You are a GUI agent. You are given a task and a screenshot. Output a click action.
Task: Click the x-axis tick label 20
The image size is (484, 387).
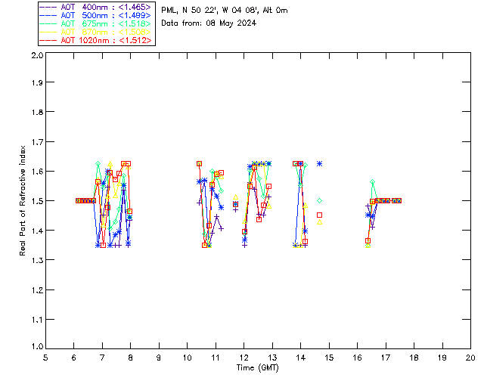pos(470,358)
